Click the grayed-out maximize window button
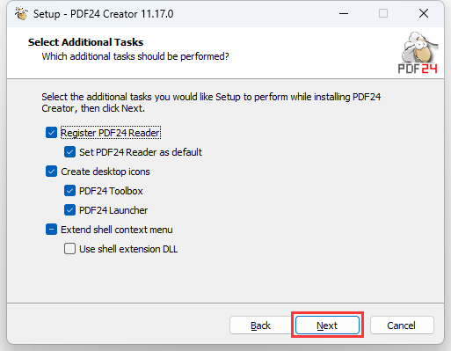451x351 pixels. point(383,13)
